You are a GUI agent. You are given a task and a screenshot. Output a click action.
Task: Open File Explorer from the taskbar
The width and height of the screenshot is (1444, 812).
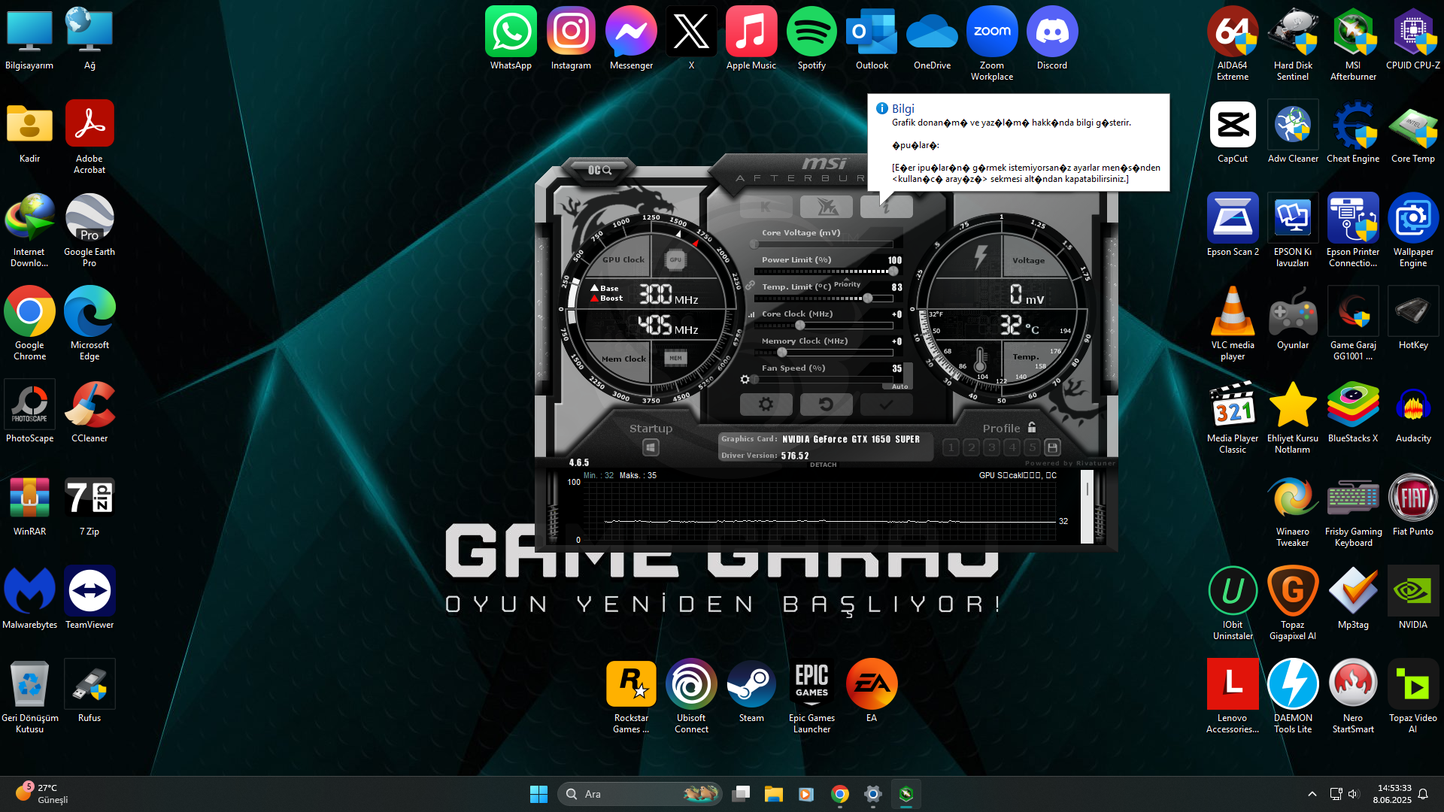pos(773,794)
